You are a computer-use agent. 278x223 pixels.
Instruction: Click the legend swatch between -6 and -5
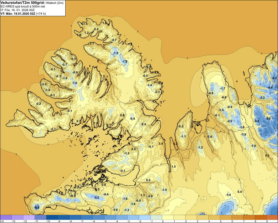pyautogui.click(x=99, y=217)
